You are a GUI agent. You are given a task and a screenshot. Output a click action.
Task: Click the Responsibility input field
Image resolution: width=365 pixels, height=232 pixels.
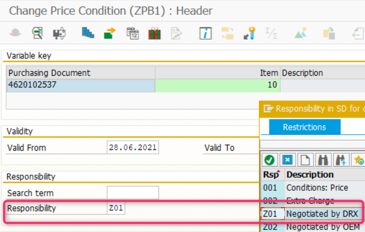(132, 208)
